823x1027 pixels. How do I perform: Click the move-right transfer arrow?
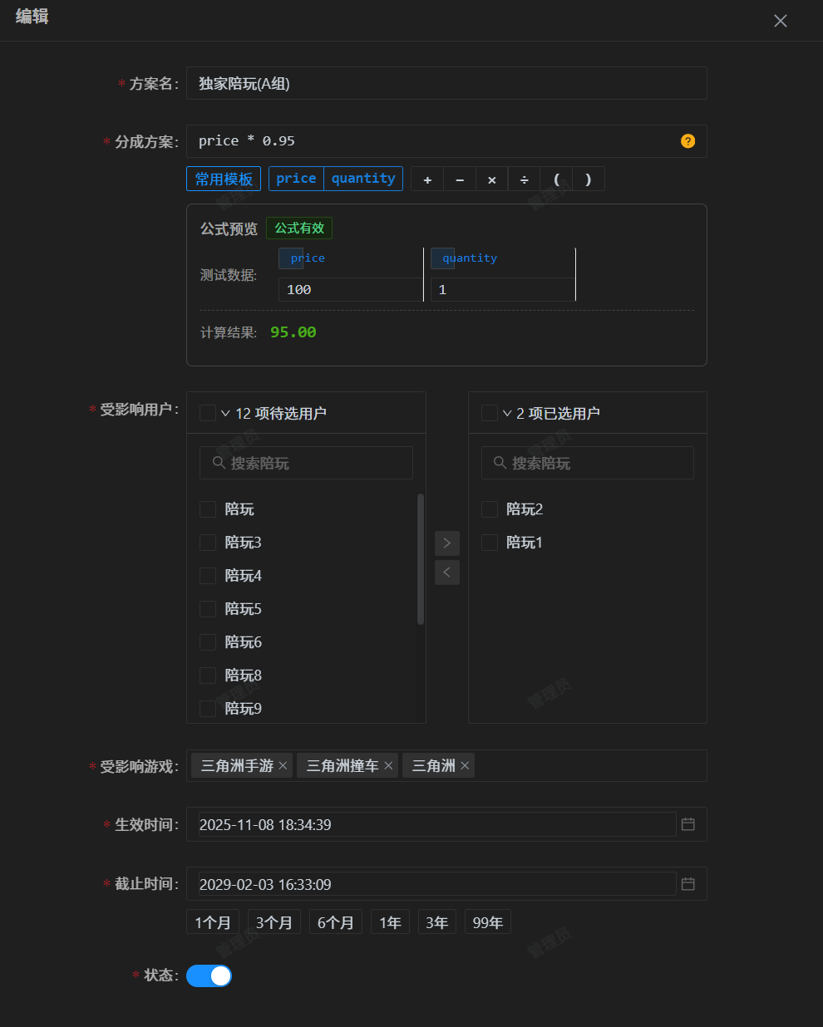coord(446,543)
